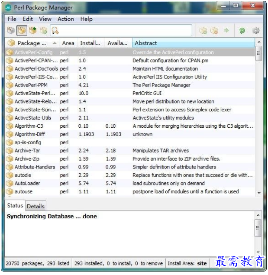Show all packages view icon
The image size is (268, 275).
point(11,30)
